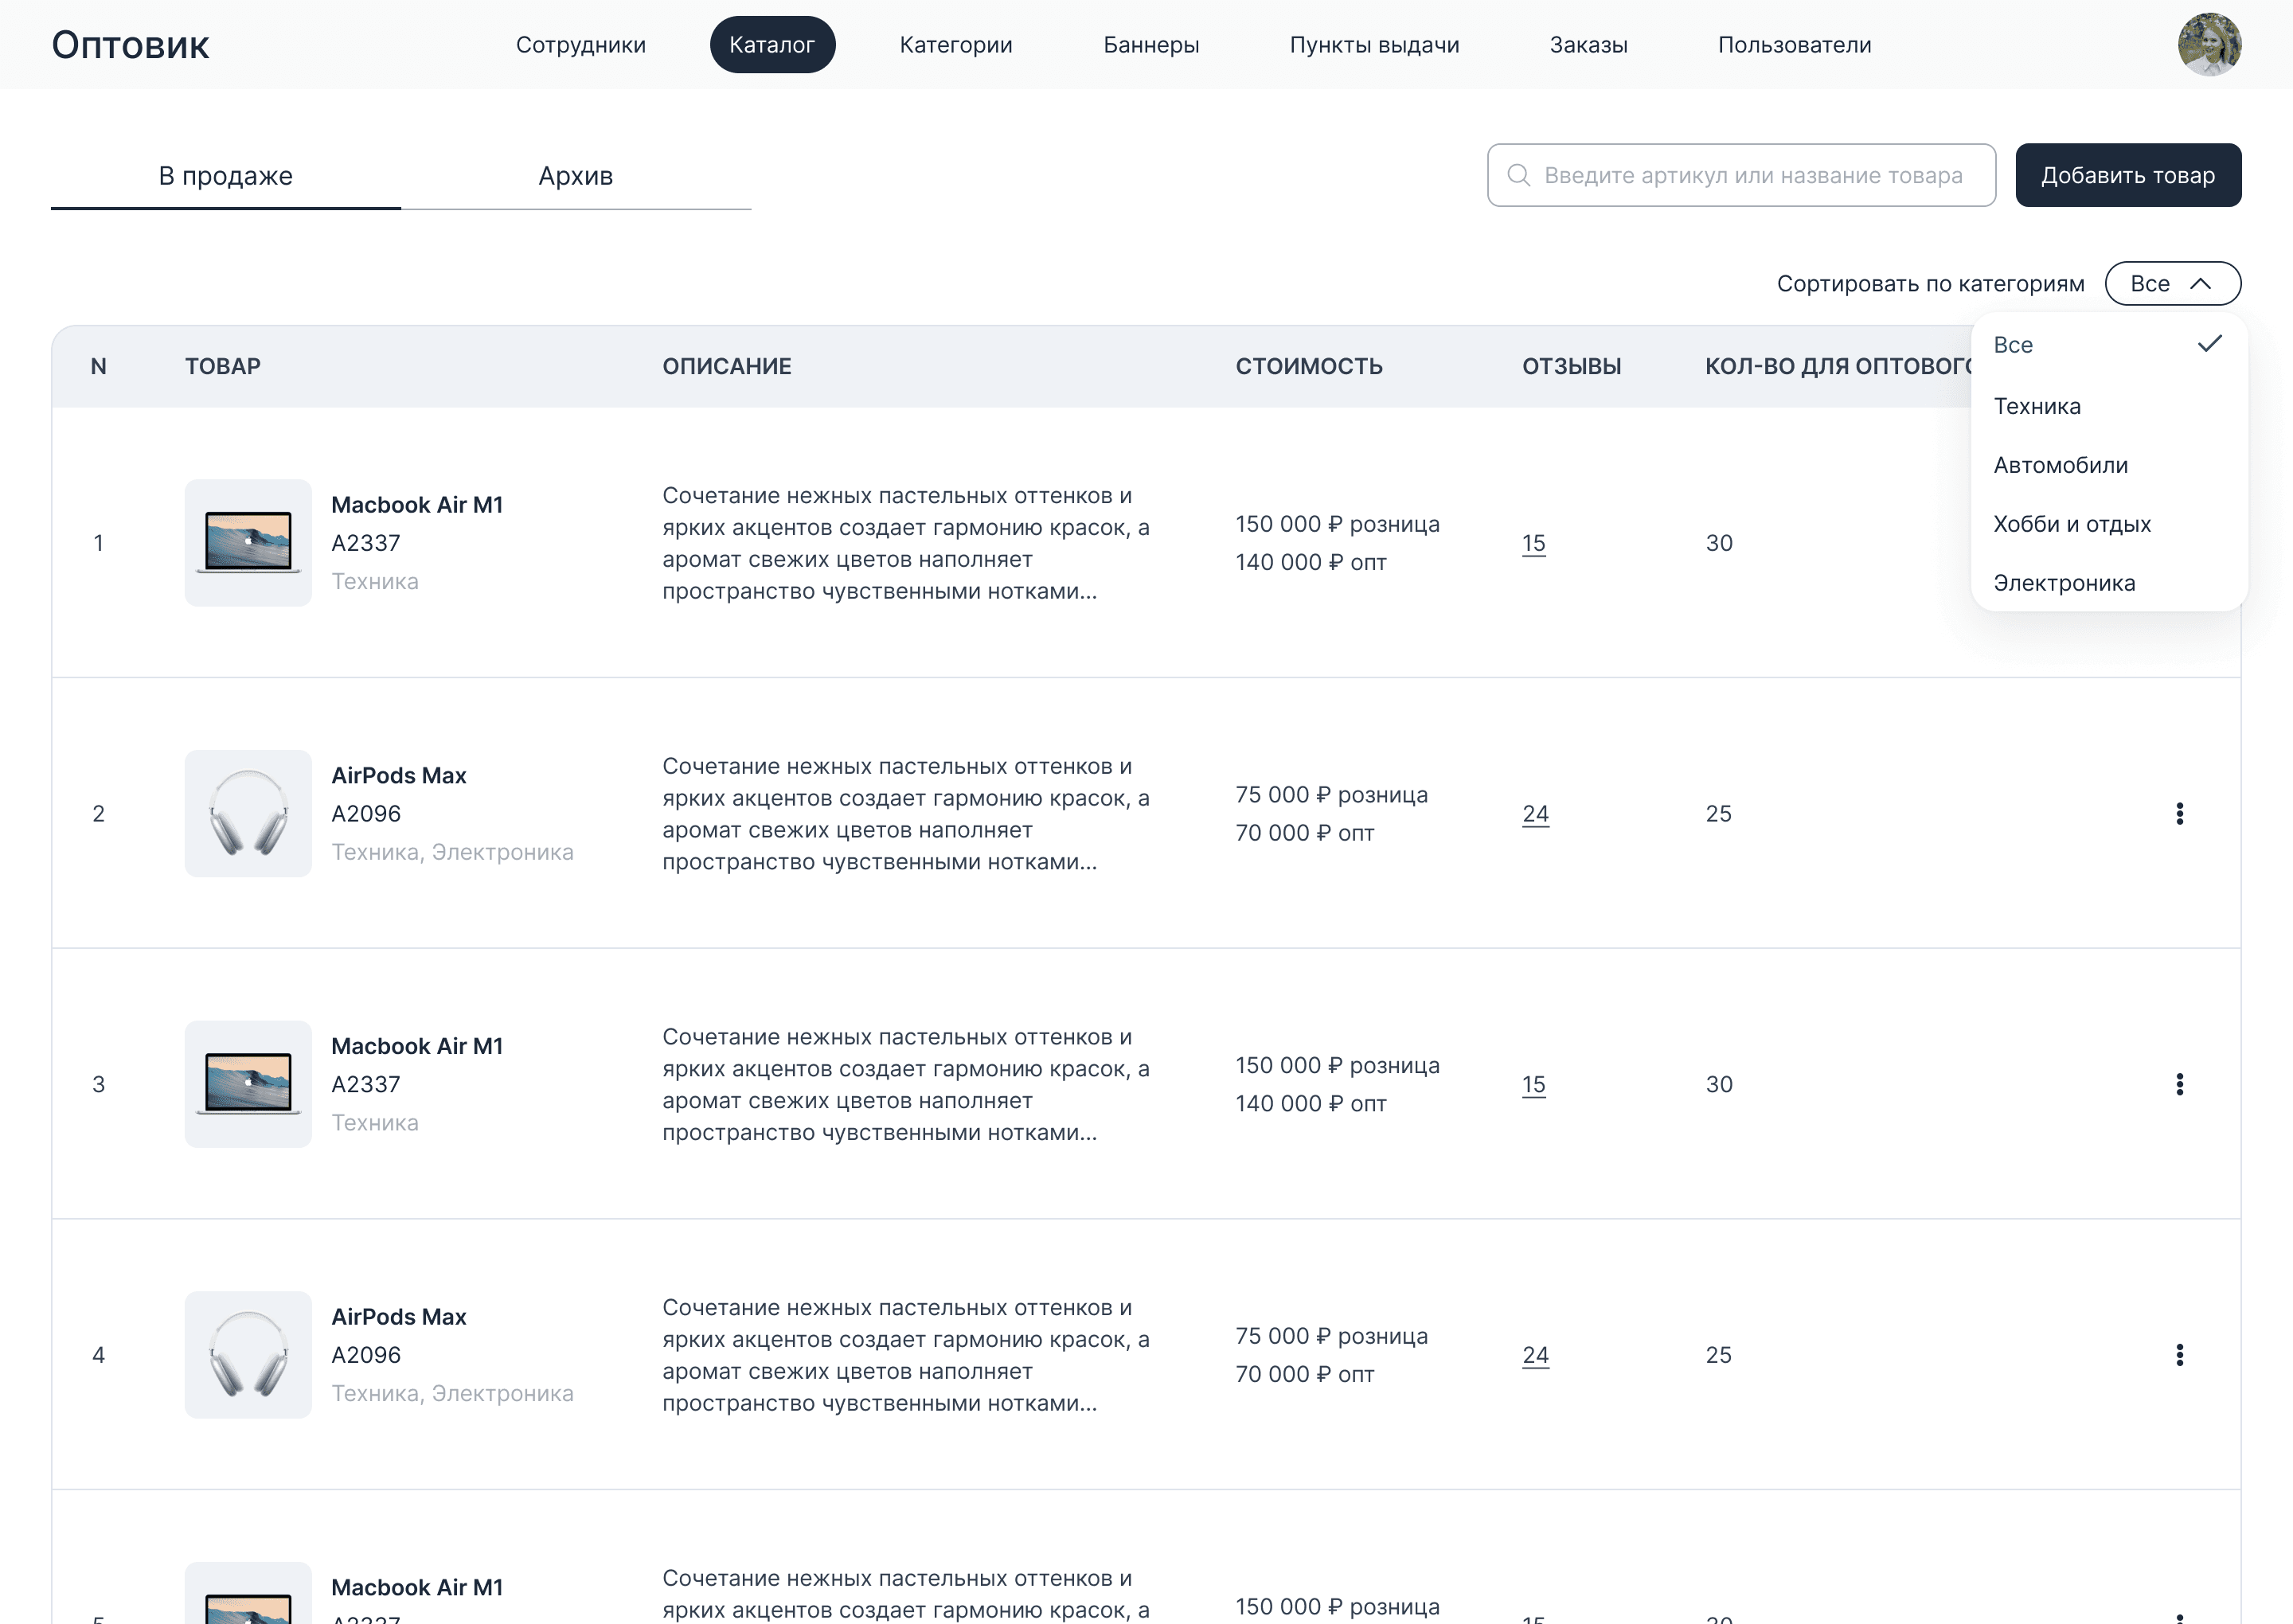Choose Техника in the category dropdown
The height and width of the screenshot is (1624, 2293).
[x=2108, y=406]
